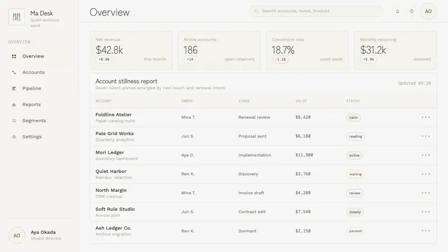Viewport: 448px width, 252px height.
Task: Click the Renewal review stage cell
Action: click(x=254, y=117)
